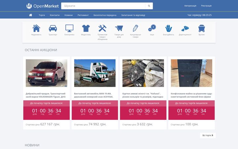
Task: Open the VOLKSWAGEN Tiguan auction title
Action: 46,95
